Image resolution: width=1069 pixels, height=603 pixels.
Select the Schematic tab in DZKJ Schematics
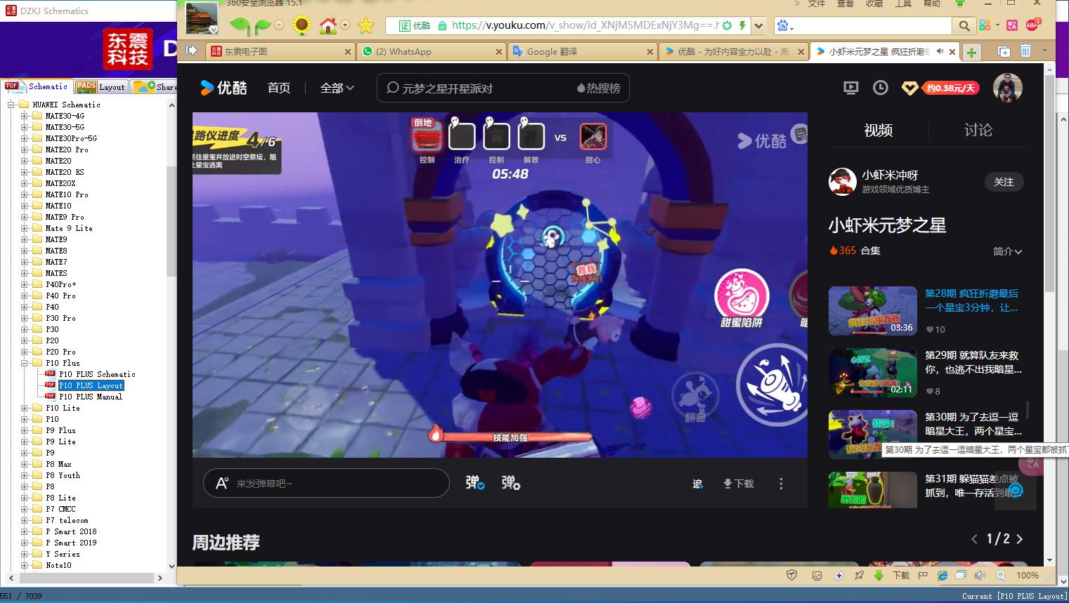coord(37,86)
